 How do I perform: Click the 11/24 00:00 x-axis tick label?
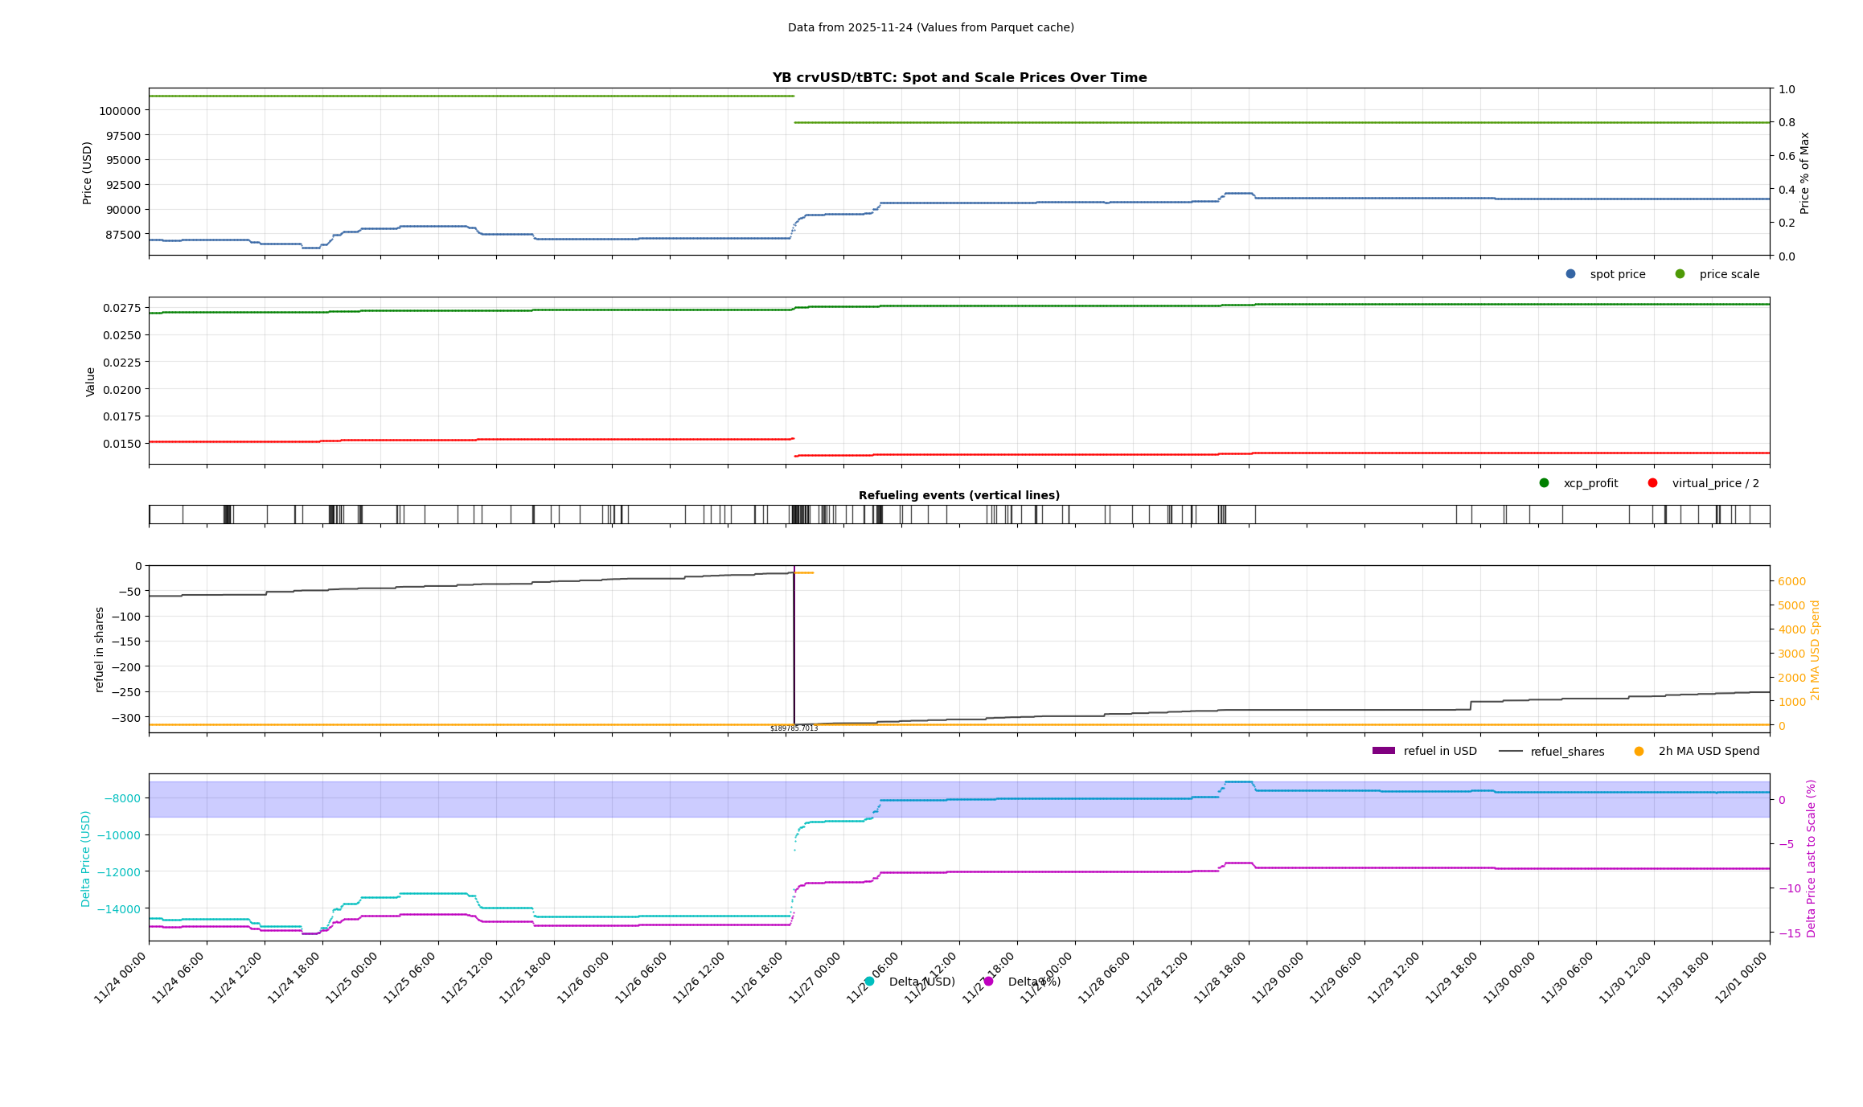click(121, 978)
